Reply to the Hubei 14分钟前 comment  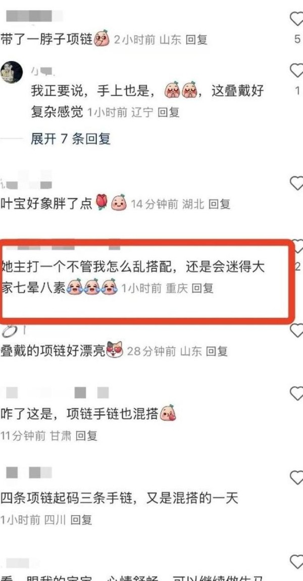click(219, 204)
